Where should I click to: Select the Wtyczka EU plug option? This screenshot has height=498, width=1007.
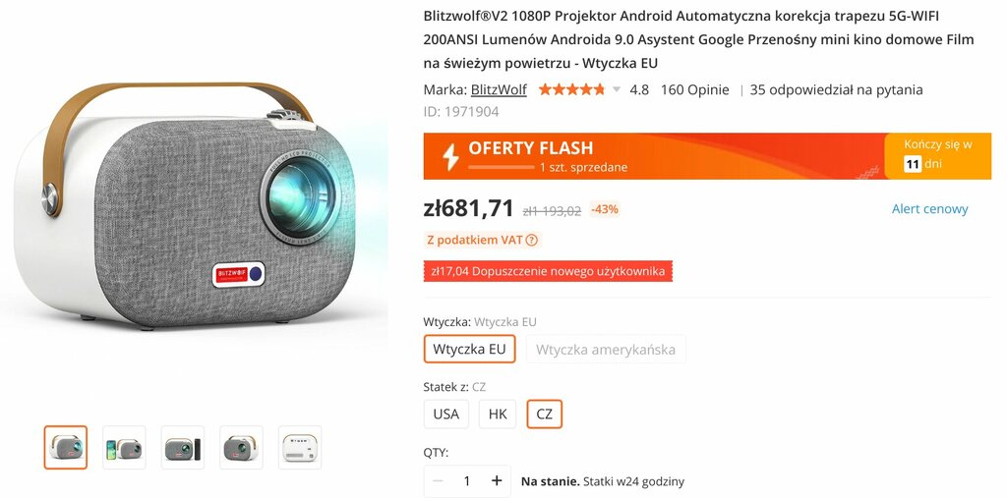pos(469,349)
